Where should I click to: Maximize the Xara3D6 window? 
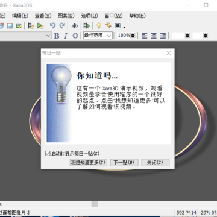click(206, 5)
